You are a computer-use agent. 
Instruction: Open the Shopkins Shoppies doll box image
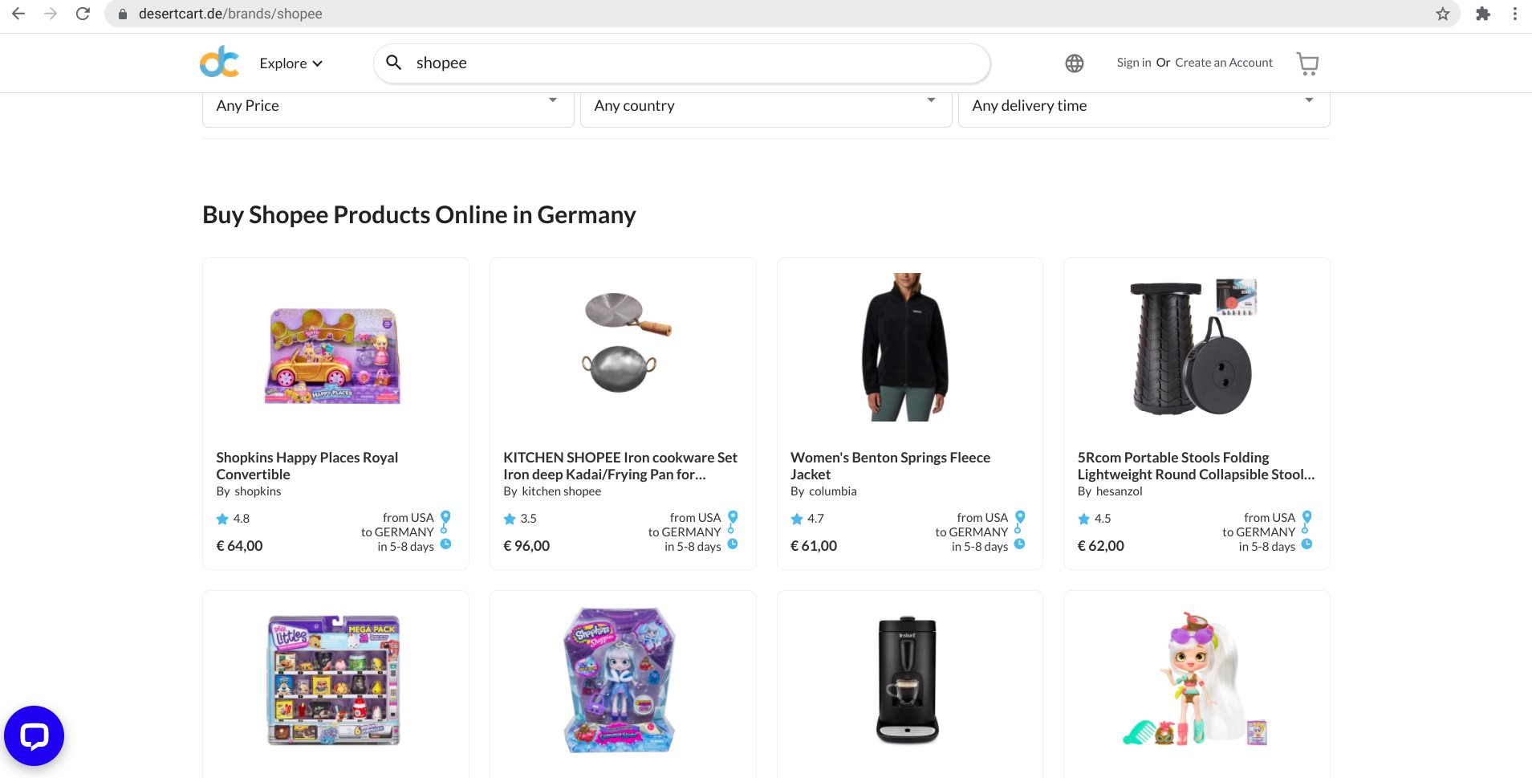click(x=620, y=680)
